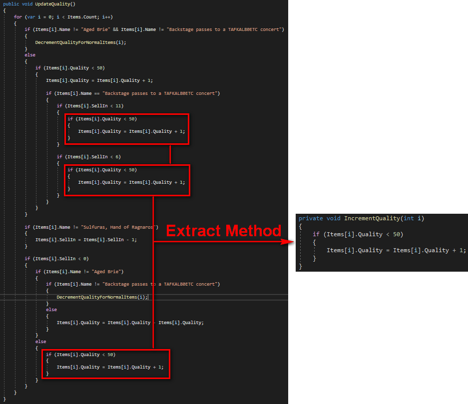Click the SellIn = SellIn - 1 statement

[x=86, y=240]
